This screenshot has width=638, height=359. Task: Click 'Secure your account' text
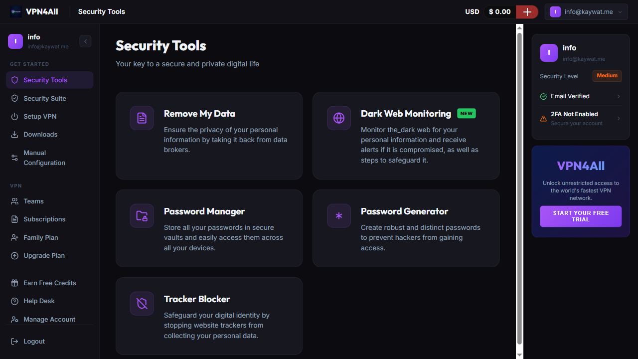pyautogui.click(x=577, y=123)
